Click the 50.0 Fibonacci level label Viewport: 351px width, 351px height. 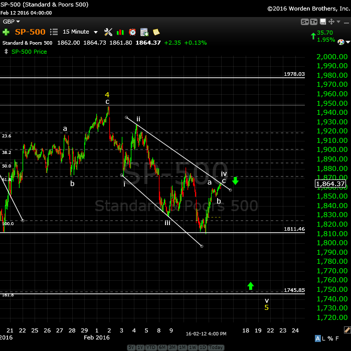[x=7, y=166]
